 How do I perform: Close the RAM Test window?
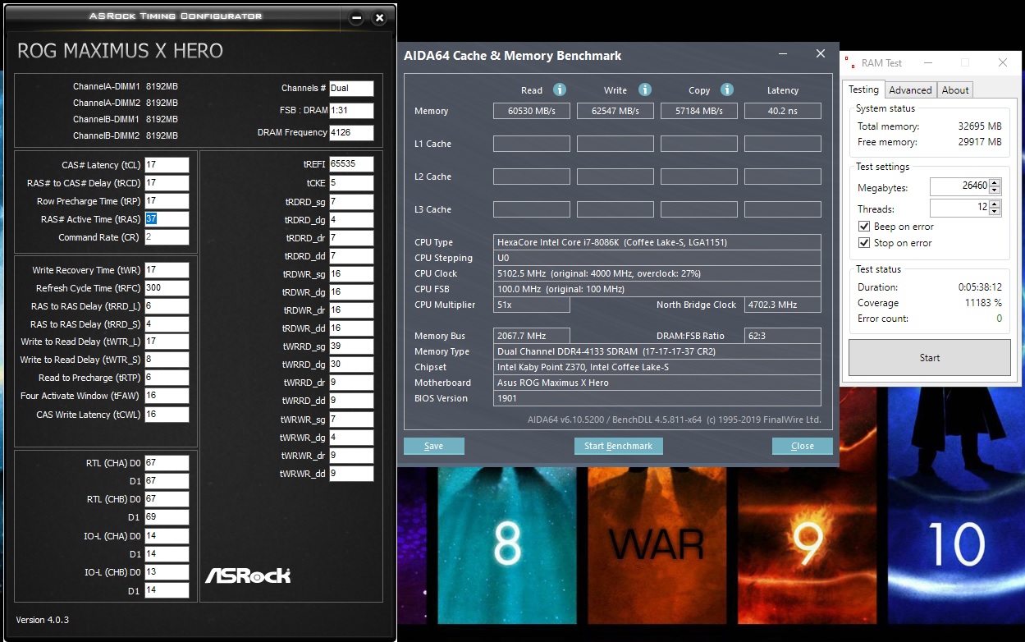point(1002,63)
